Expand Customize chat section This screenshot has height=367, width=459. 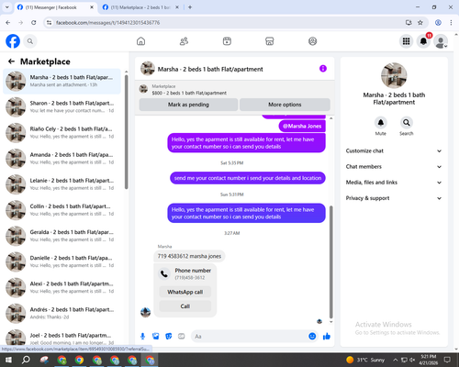coord(394,150)
